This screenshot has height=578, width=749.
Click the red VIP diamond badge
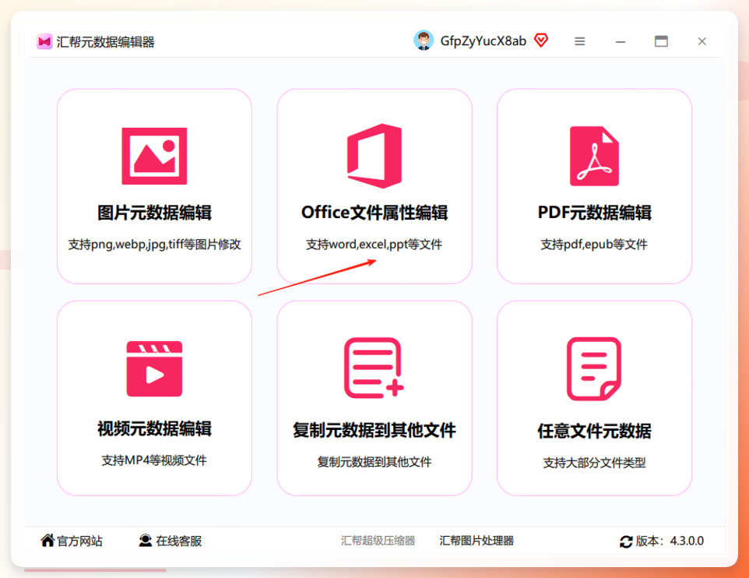coord(541,41)
